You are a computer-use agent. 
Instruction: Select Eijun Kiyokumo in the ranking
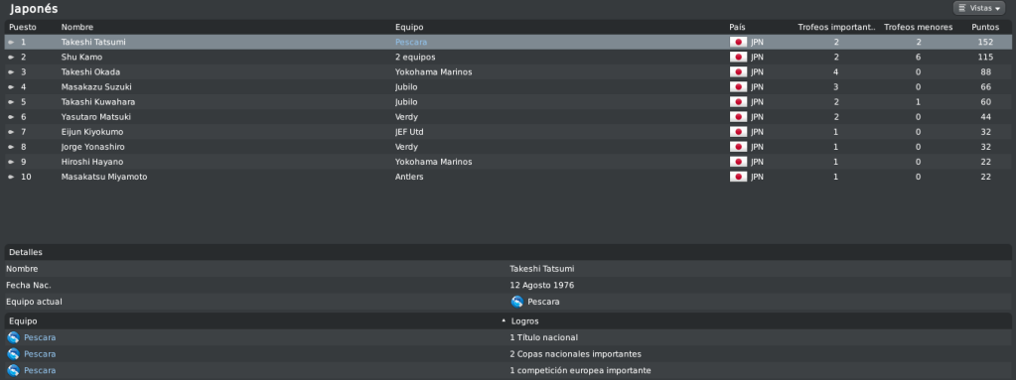[508, 132]
